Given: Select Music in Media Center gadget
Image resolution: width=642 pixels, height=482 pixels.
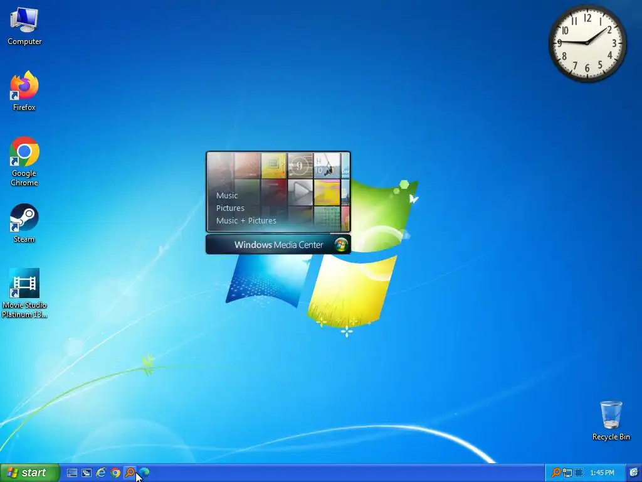Looking at the screenshot, I should 227,196.
